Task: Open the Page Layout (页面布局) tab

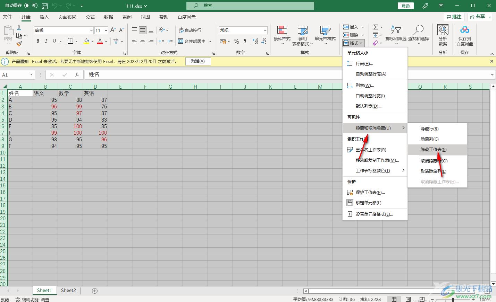Action: [x=67, y=17]
